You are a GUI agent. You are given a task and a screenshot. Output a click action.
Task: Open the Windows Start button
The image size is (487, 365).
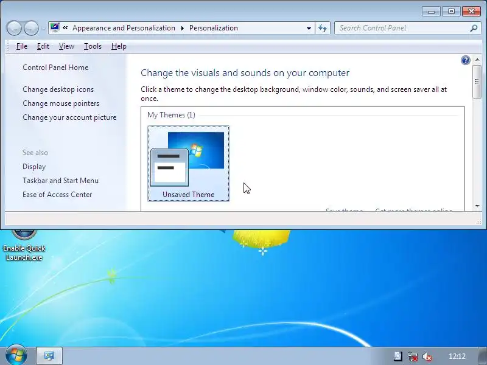pos(15,355)
